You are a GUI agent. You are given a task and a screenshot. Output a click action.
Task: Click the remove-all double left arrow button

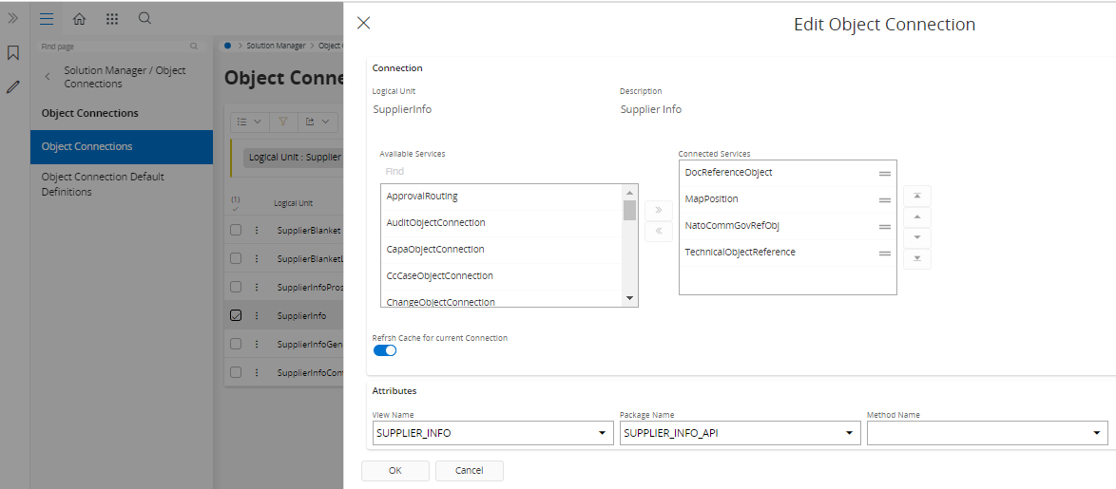(x=658, y=232)
